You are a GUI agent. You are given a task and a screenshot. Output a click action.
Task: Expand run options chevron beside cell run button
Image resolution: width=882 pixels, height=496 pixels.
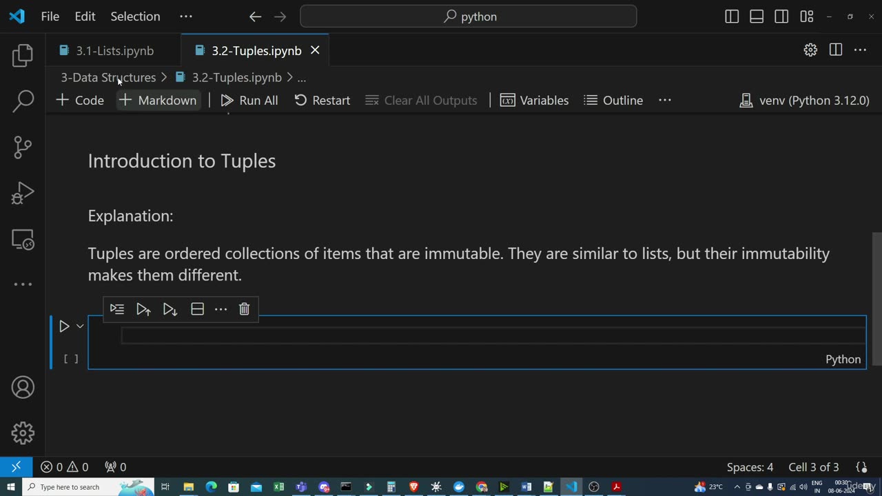[80, 326]
